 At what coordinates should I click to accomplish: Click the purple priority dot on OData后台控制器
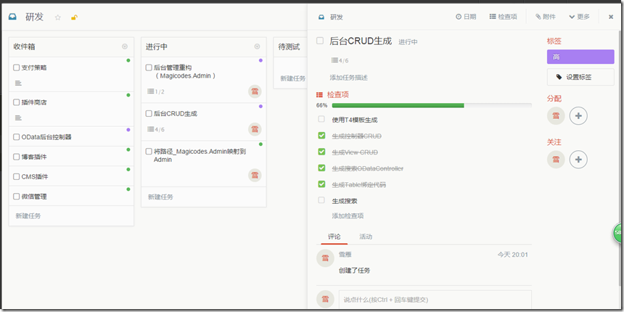pyautogui.click(x=128, y=130)
